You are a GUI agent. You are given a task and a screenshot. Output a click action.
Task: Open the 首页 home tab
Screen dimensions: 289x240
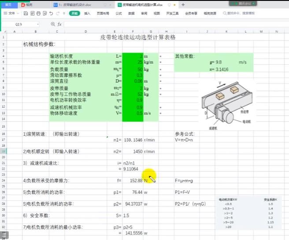(9, 5)
